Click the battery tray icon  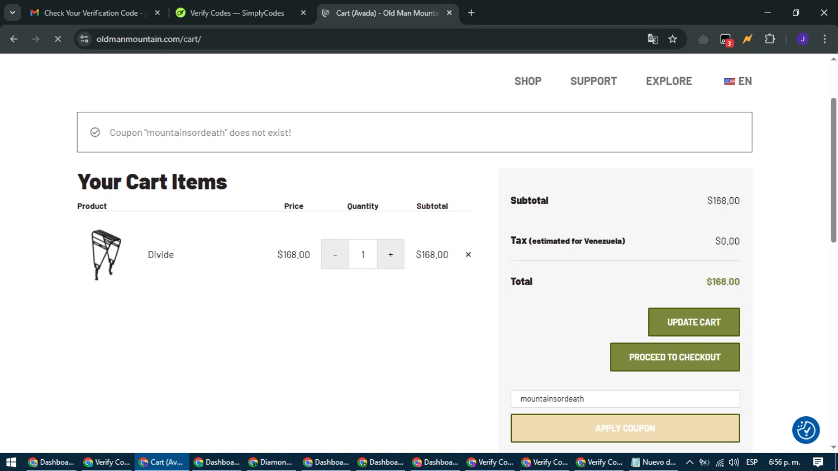point(704,462)
